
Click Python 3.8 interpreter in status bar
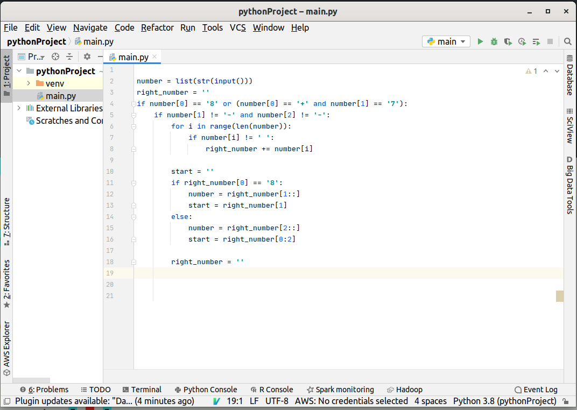point(504,401)
